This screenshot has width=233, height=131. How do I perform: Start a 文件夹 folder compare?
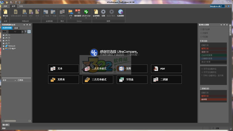click(63, 79)
